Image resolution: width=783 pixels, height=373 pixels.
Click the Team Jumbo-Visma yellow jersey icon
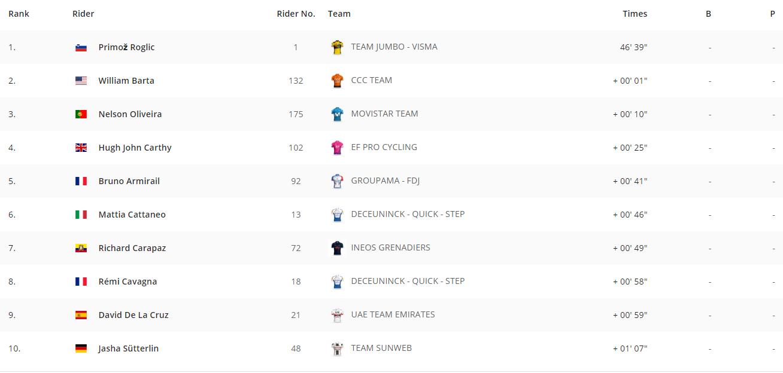337,47
